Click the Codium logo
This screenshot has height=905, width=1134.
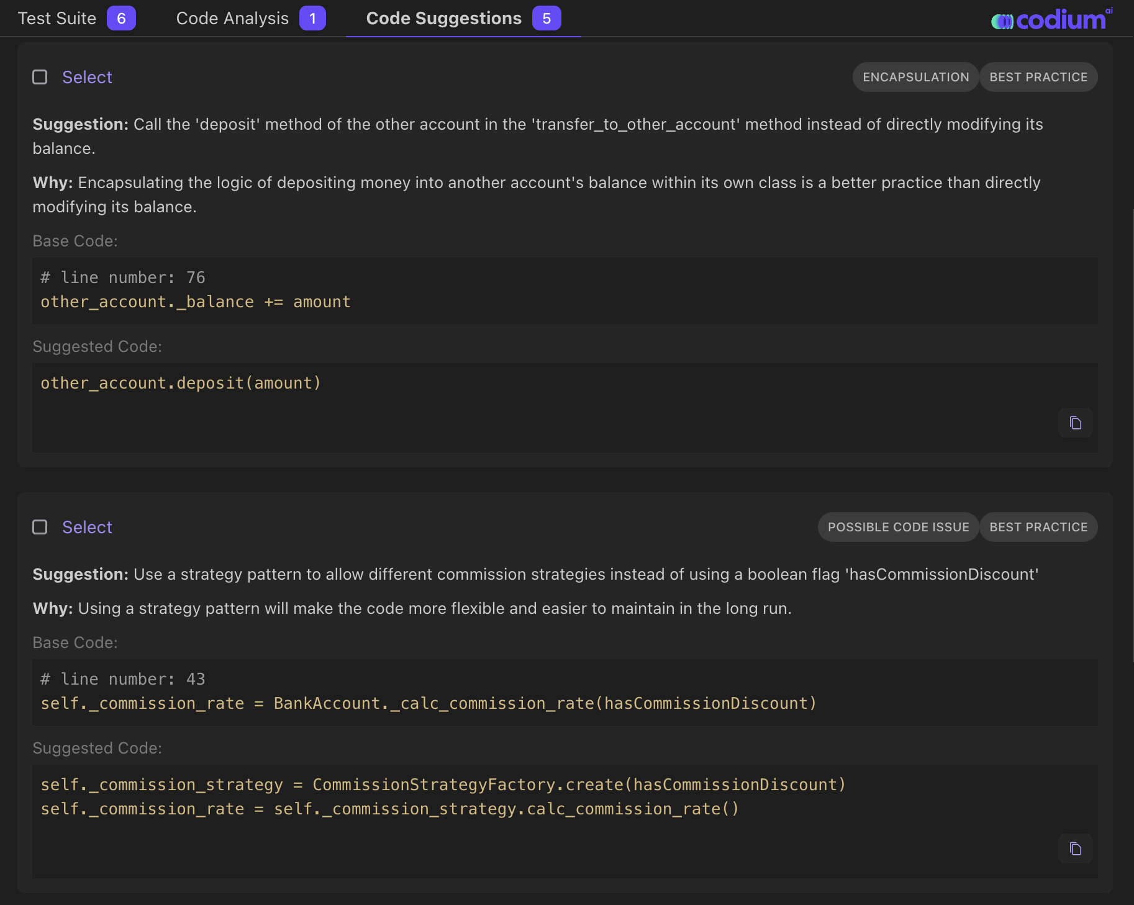(1051, 19)
